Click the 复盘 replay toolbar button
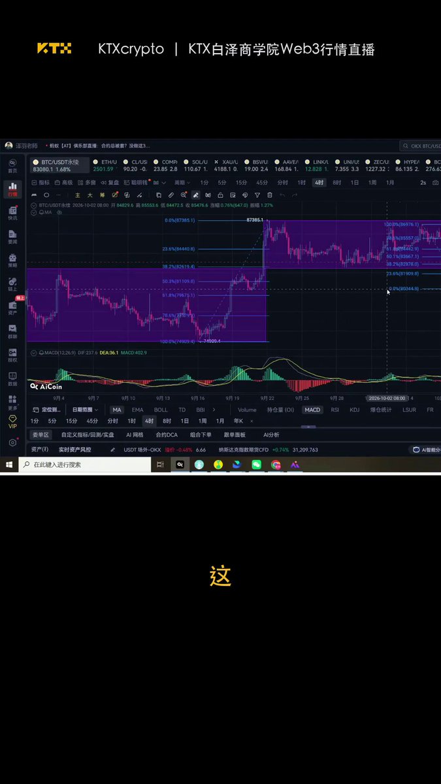This screenshot has height=784, width=441. pyautogui.click(x=110, y=183)
